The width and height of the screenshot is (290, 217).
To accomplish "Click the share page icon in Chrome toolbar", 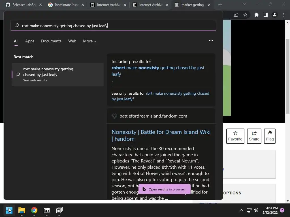I will 236,15.
